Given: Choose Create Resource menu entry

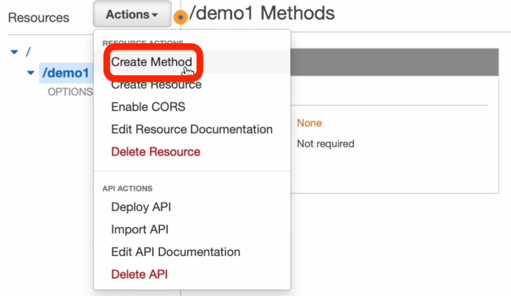Looking at the screenshot, I should tap(156, 84).
